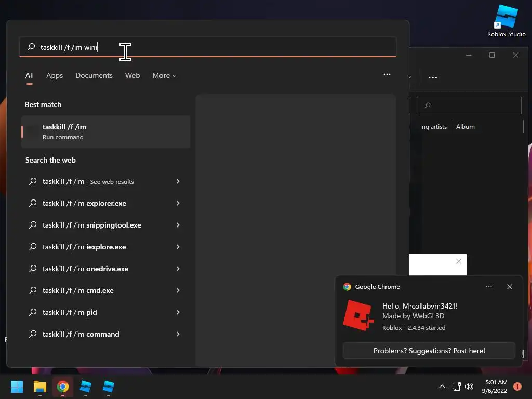The height and width of the screenshot is (399, 532).
Task: Expand chevron for snippingtool.exe suggestion
Action: 178,225
